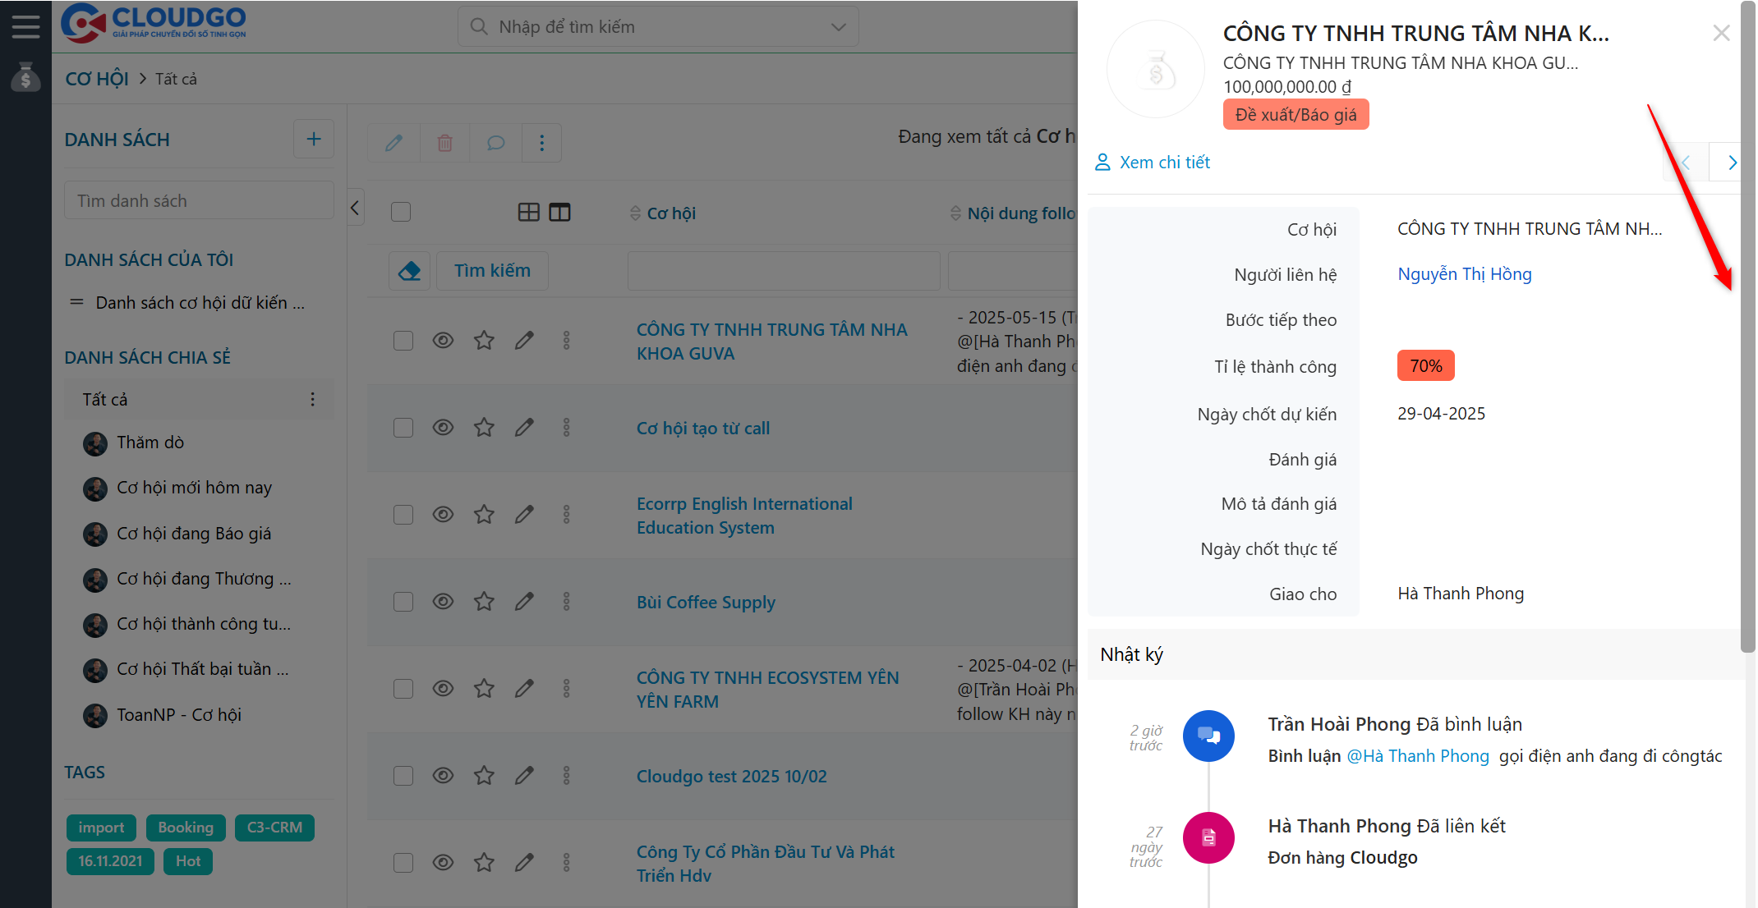The height and width of the screenshot is (908, 1758).
Task: Expand the global search dropdown arrow
Action: pos(838,27)
